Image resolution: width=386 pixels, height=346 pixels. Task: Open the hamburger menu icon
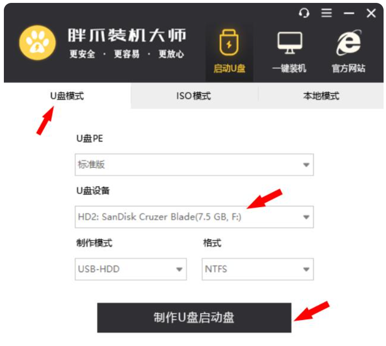(x=327, y=13)
